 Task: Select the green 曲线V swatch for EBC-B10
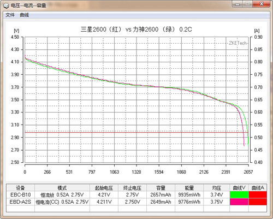coord(239,194)
